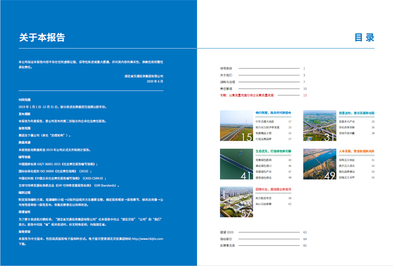Click the 展望 2020 contents entry

(x=227, y=232)
